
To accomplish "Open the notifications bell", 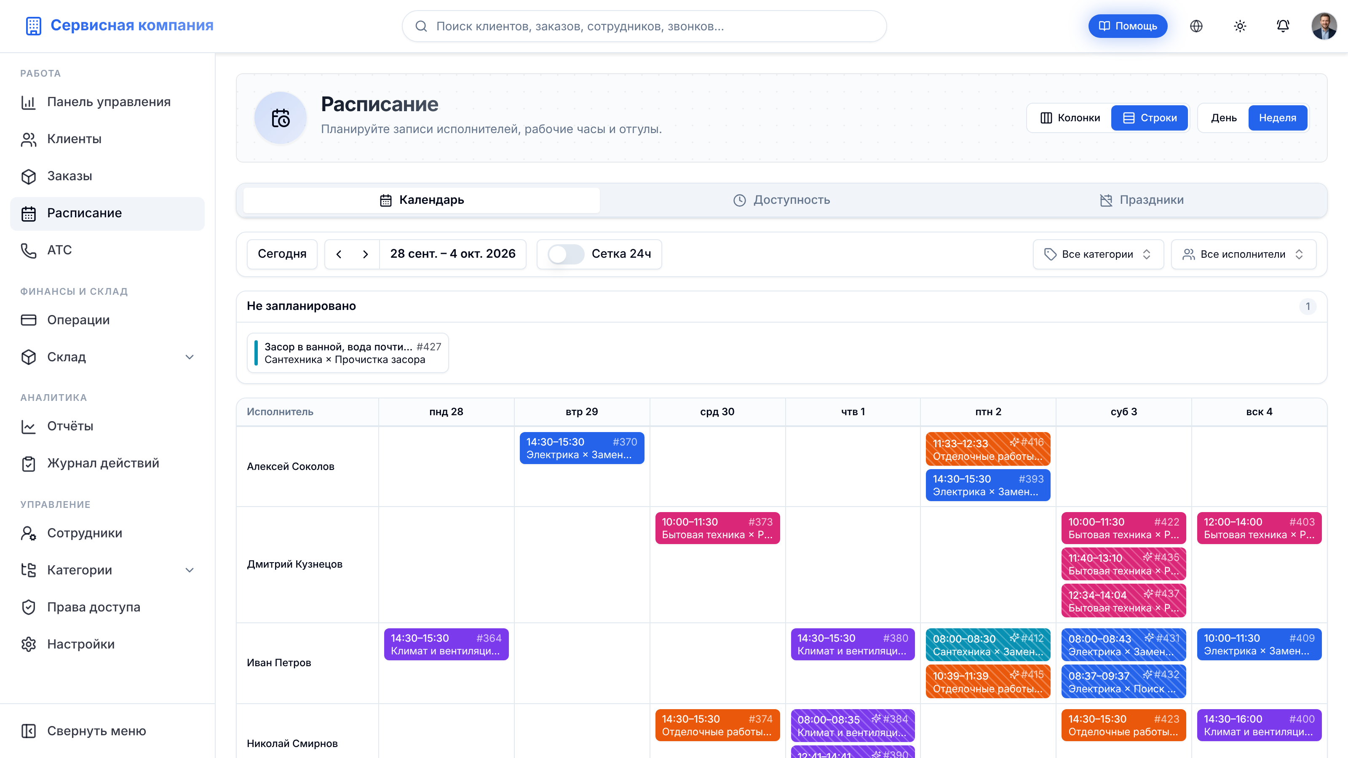I will [1283, 26].
